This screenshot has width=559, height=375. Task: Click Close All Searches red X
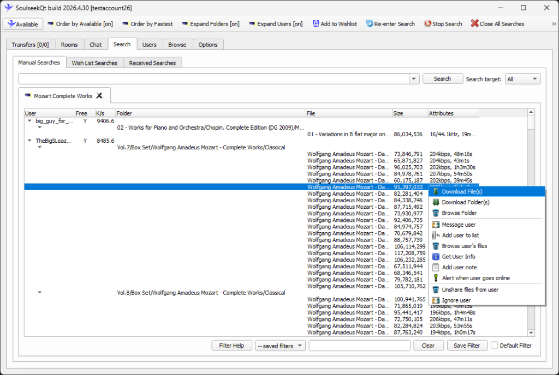pos(474,23)
